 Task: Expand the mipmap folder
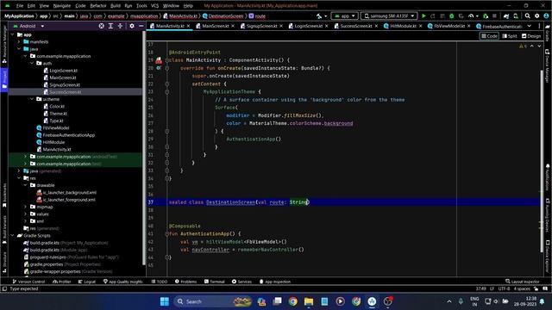[25, 207]
